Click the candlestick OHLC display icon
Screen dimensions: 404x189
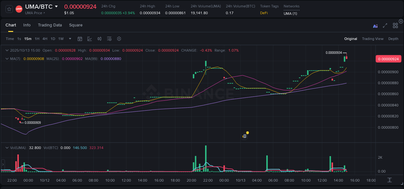[x=99, y=39]
